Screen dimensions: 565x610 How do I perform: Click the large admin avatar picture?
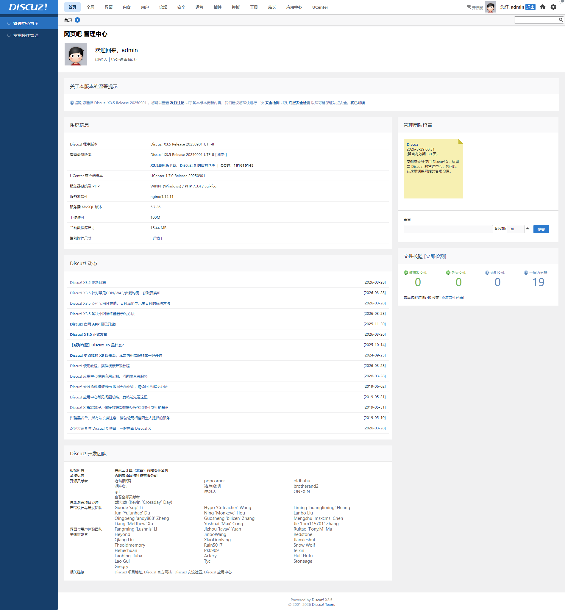point(76,54)
